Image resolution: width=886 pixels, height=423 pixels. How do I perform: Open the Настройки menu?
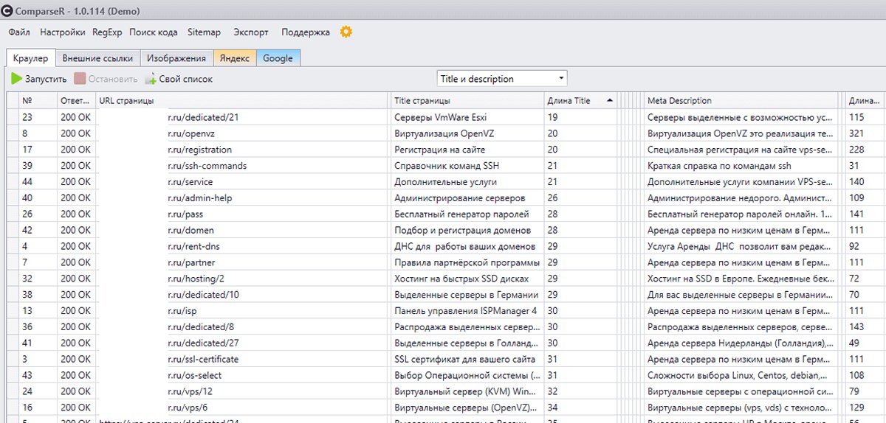point(62,32)
